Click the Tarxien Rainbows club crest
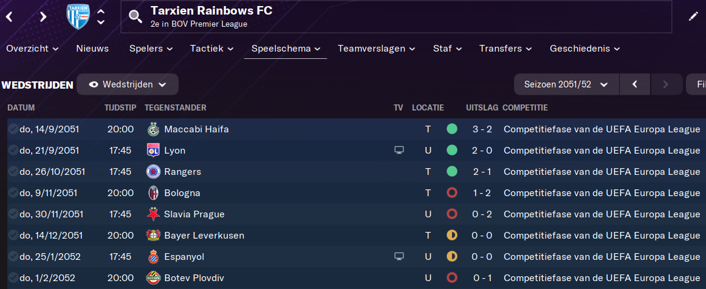The height and width of the screenshot is (289, 706). pyautogui.click(x=77, y=16)
